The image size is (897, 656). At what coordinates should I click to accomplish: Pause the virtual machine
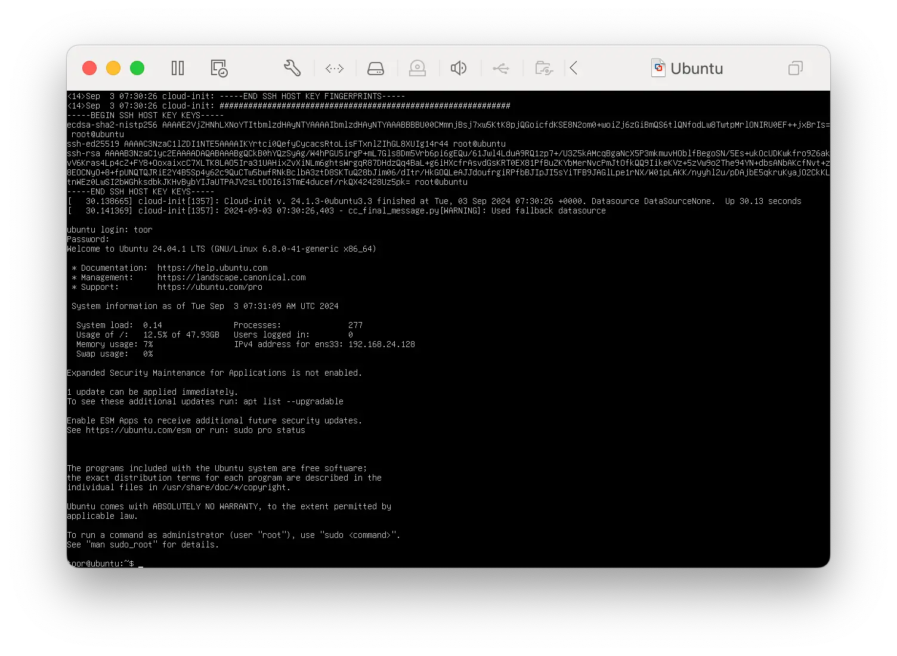(x=178, y=68)
